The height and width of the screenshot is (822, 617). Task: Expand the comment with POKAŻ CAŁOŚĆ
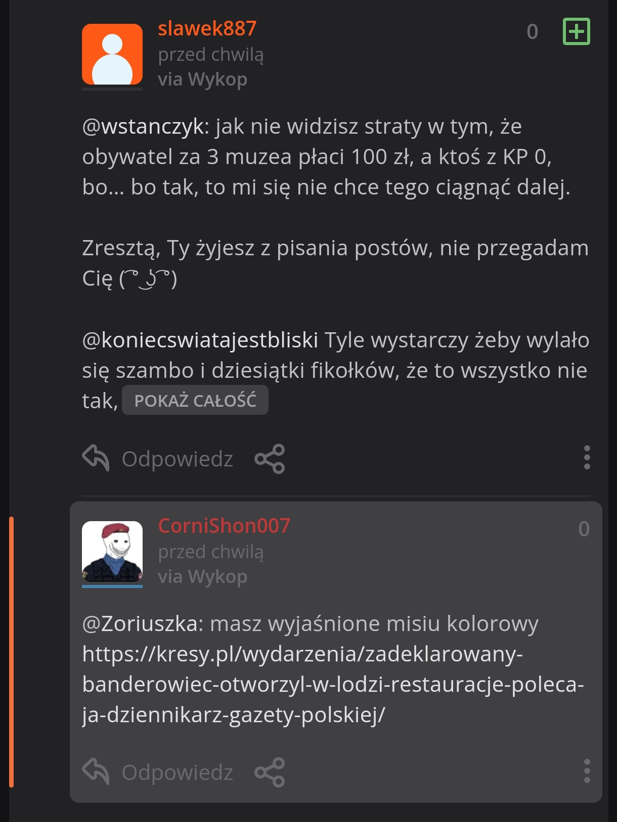pos(195,401)
